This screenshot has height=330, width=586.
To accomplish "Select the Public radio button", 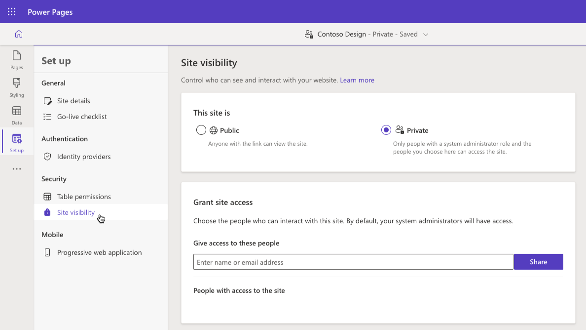I will 201,129.
